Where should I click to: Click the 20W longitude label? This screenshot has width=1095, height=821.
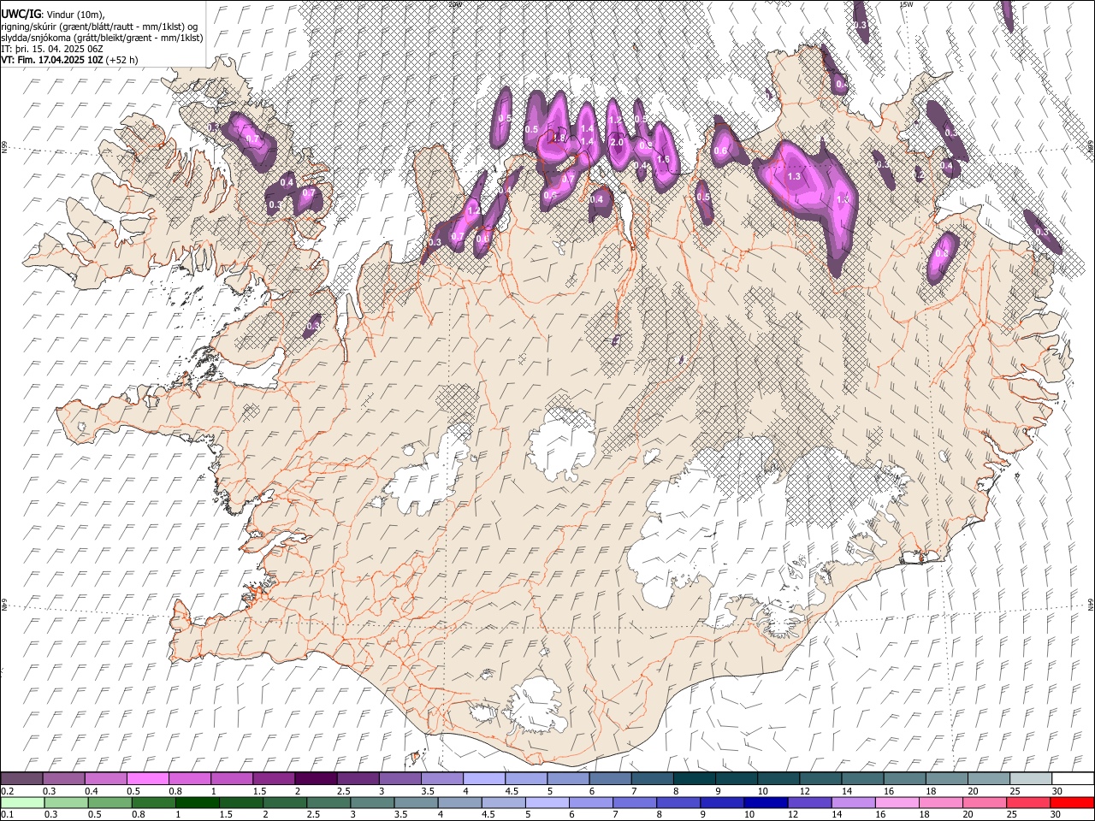click(x=454, y=4)
